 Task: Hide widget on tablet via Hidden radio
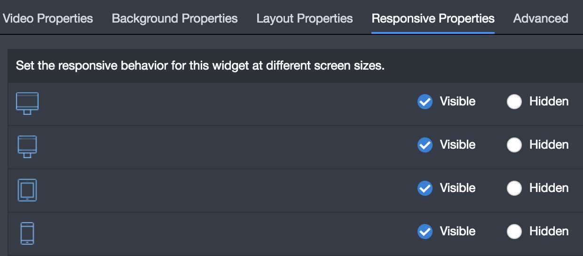pyautogui.click(x=514, y=188)
